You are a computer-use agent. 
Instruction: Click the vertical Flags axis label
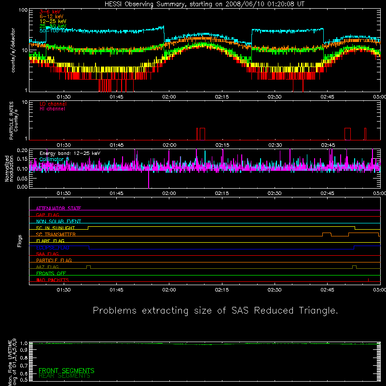coord(20,241)
